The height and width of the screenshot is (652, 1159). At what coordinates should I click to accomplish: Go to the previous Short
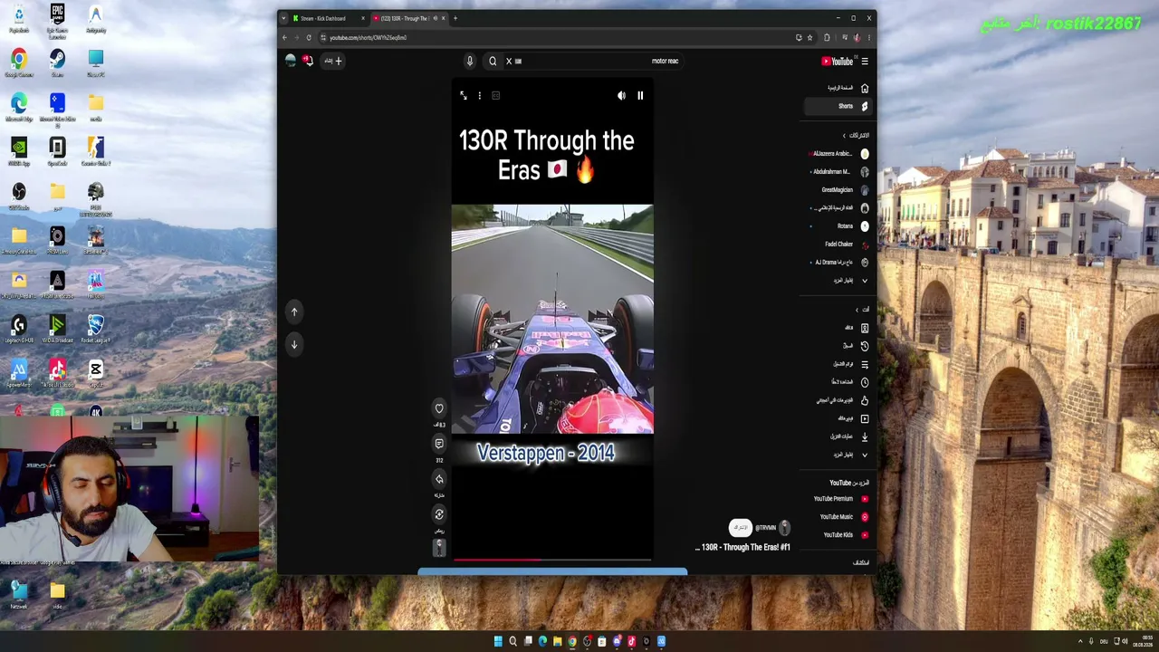coord(294,312)
